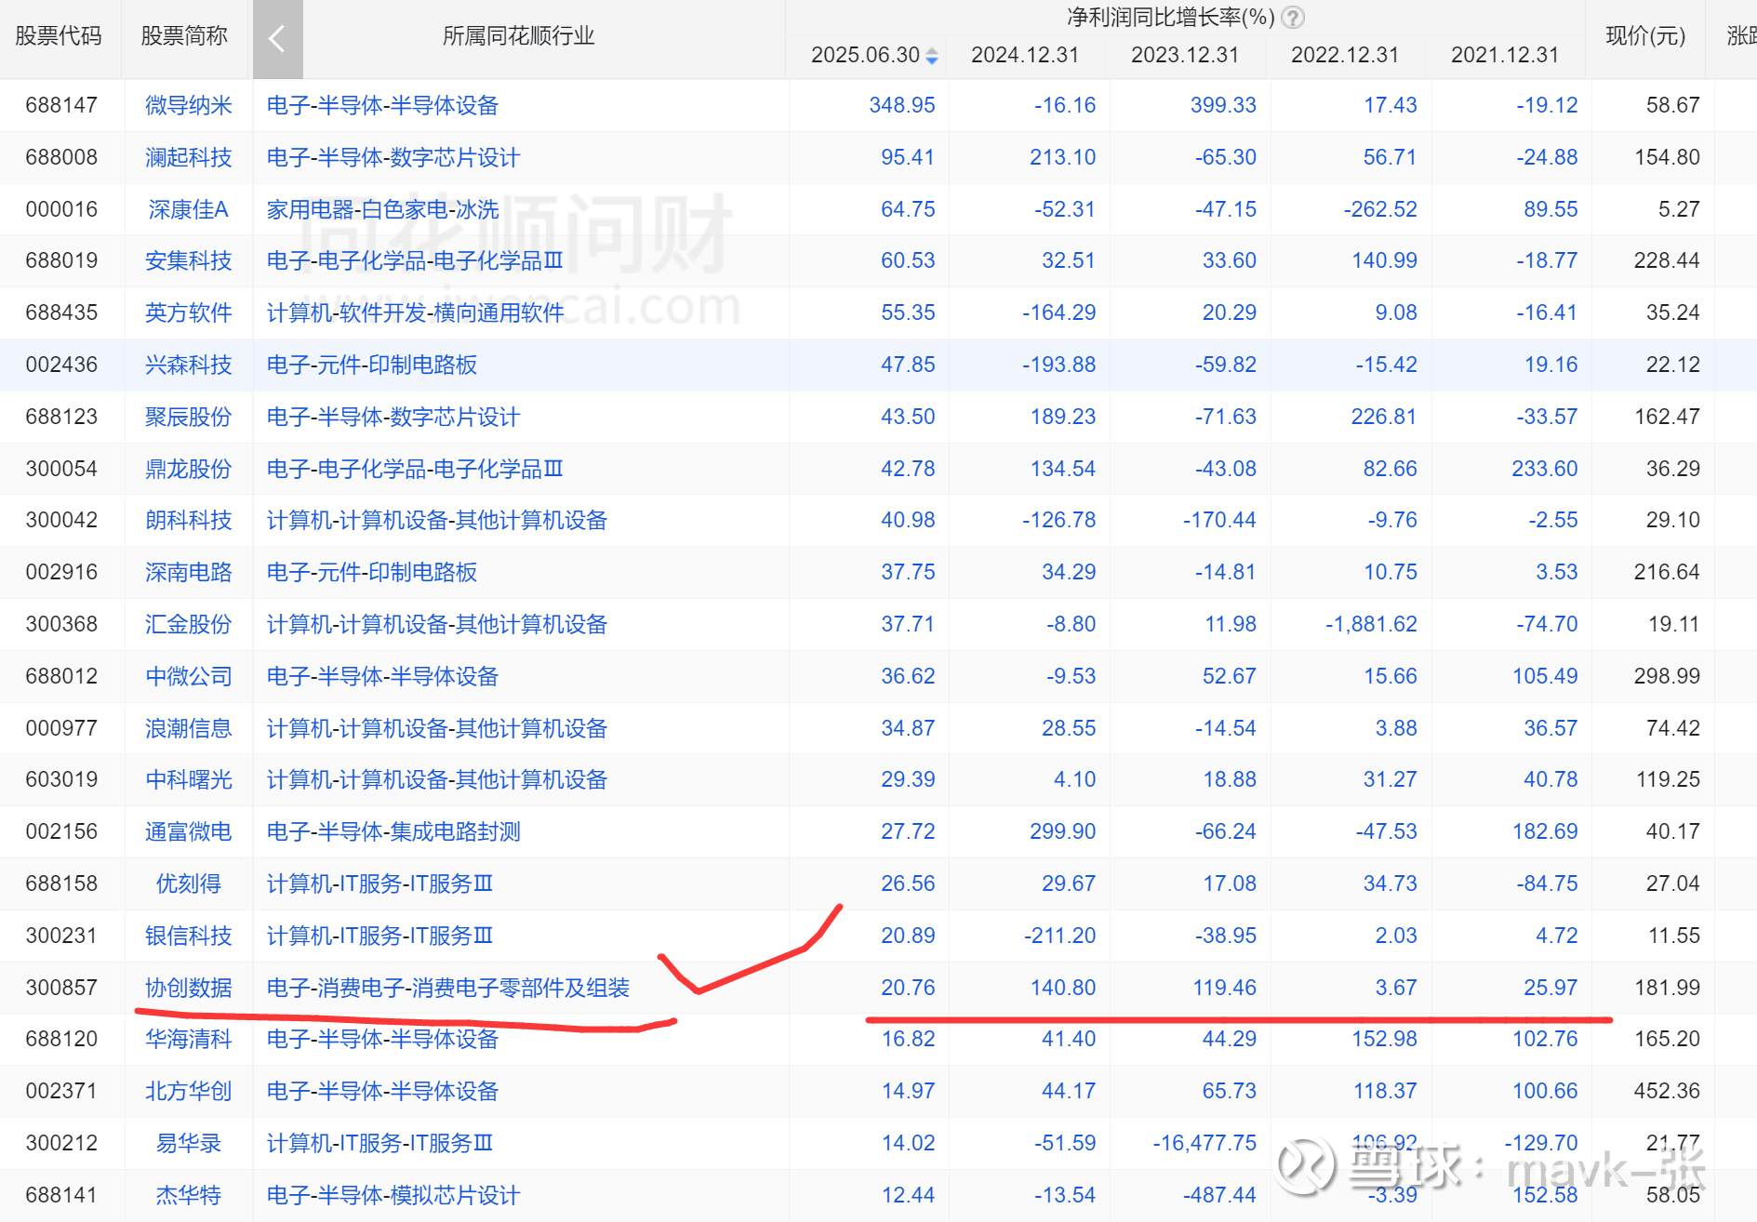Open stock 北方华创
1757x1222 pixels.
point(189,1091)
